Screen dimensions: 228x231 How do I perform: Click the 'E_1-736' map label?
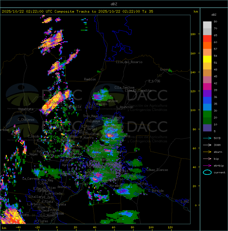tap(154, 81)
